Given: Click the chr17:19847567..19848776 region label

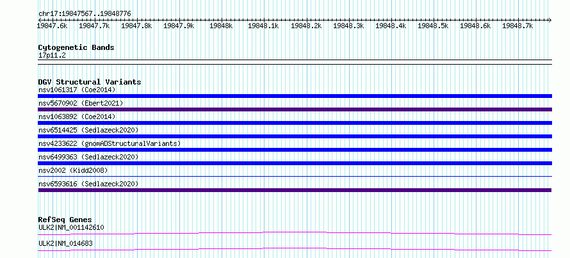Looking at the screenshot, I should 85,14.
